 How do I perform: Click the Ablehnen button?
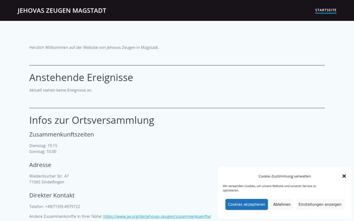coord(282,204)
